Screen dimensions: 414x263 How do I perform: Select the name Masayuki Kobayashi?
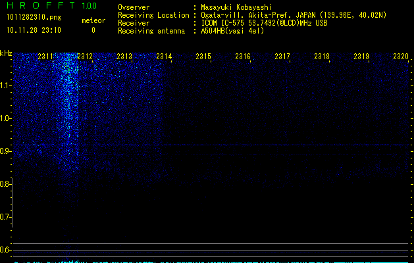[x=236, y=7]
